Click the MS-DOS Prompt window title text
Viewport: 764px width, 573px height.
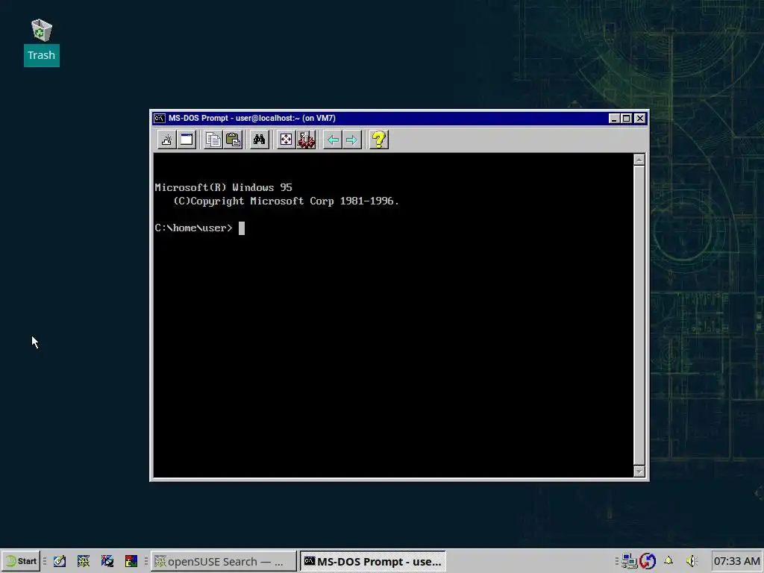click(x=252, y=119)
